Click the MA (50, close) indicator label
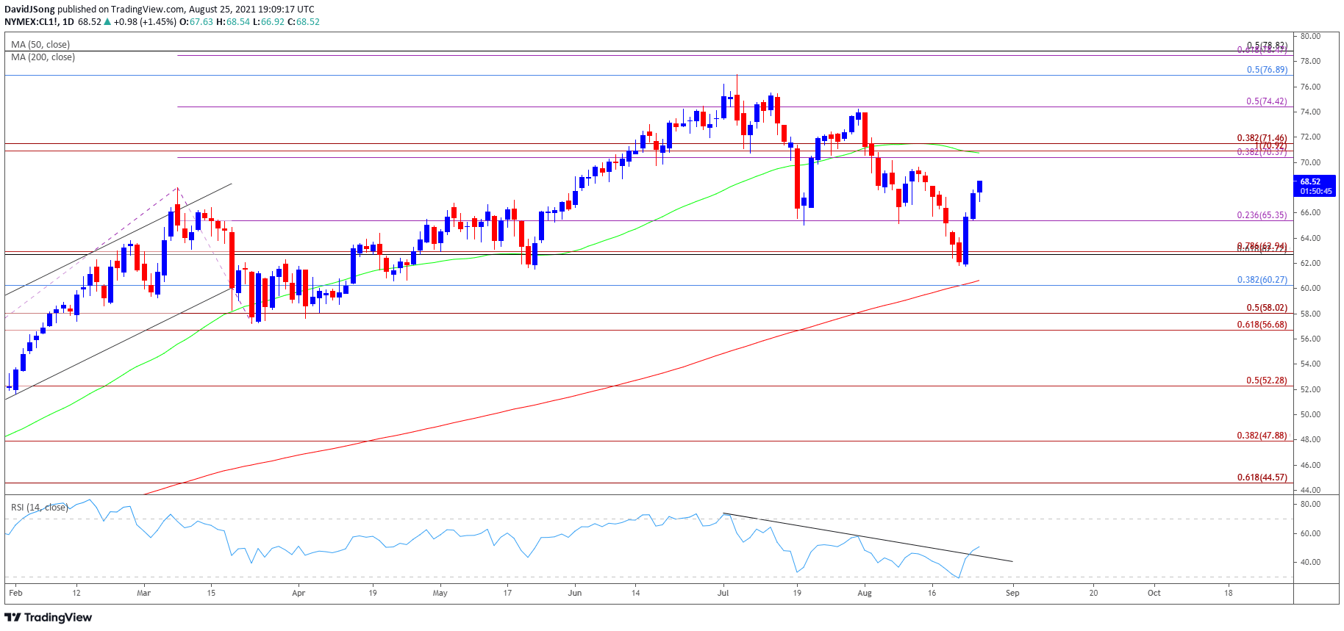 click(40, 45)
